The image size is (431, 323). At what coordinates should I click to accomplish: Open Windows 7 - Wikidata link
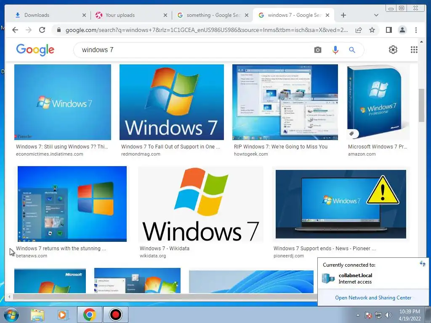pyautogui.click(x=165, y=248)
